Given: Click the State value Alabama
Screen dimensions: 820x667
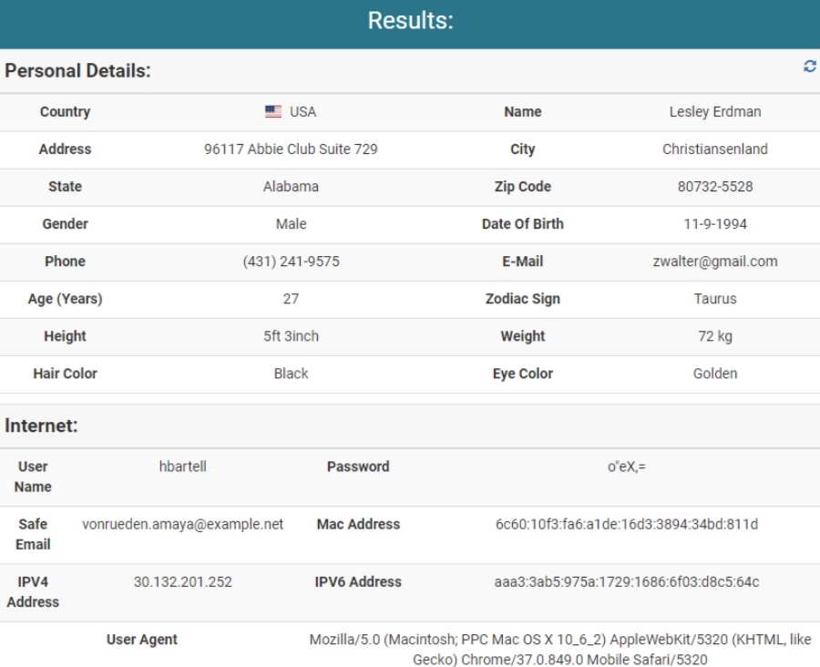Looking at the screenshot, I should 290,186.
